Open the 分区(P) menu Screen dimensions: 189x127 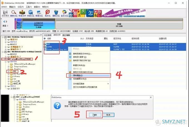tap(21, 7)
